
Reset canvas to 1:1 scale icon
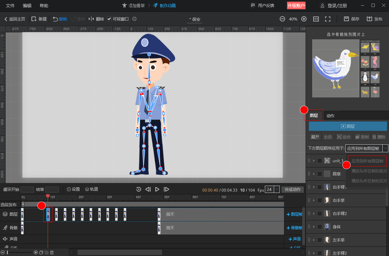(x=316, y=19)
